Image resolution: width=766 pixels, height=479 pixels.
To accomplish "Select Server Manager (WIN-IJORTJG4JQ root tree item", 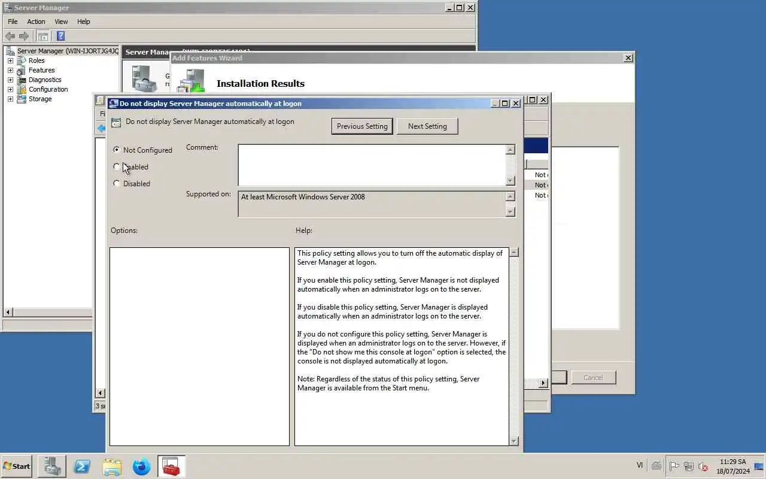I will 68,51.
